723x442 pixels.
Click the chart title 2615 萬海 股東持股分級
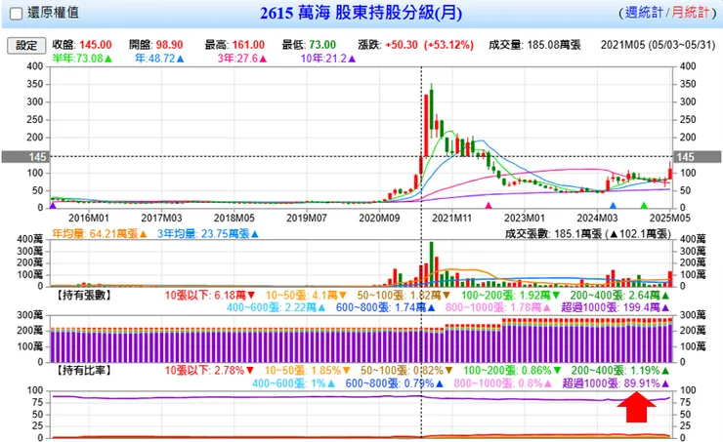coord(361,13)
